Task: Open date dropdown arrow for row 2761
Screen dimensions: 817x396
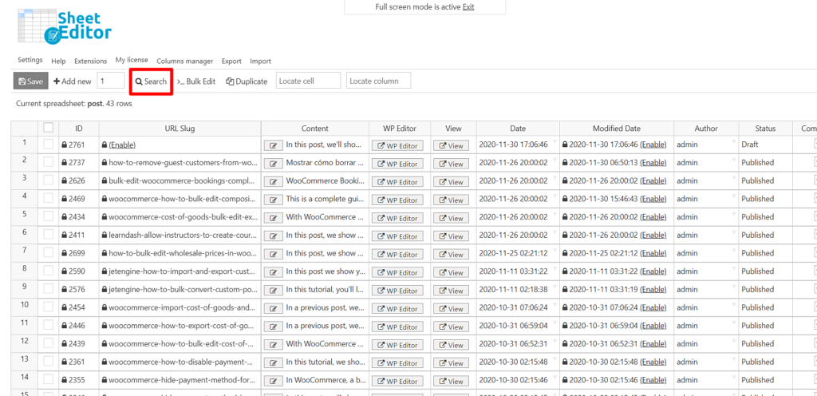Action: click(x=555, y=142)
